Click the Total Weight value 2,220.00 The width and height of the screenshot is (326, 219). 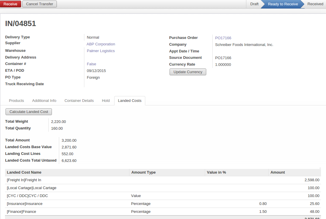tap(58, 122)
